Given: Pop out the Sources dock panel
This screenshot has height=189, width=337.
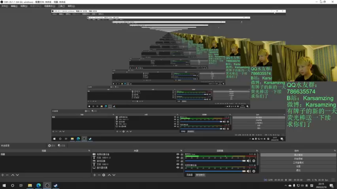Looking at the screenshot, I should coord(182,151).
